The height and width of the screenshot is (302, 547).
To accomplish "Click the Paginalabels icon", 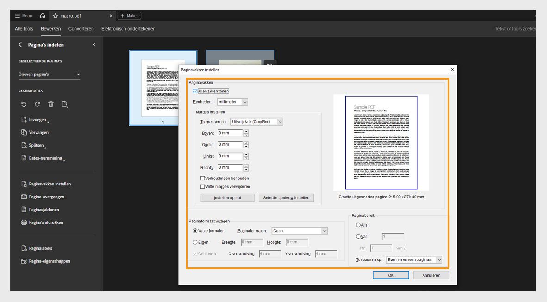I will click(24, 248).
